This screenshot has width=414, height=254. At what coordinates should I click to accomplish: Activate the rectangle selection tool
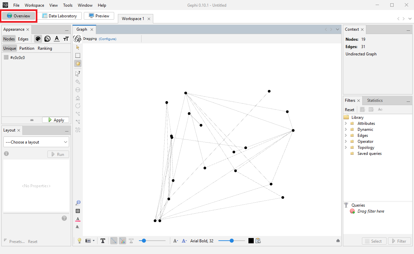click(x=78, y=55)
